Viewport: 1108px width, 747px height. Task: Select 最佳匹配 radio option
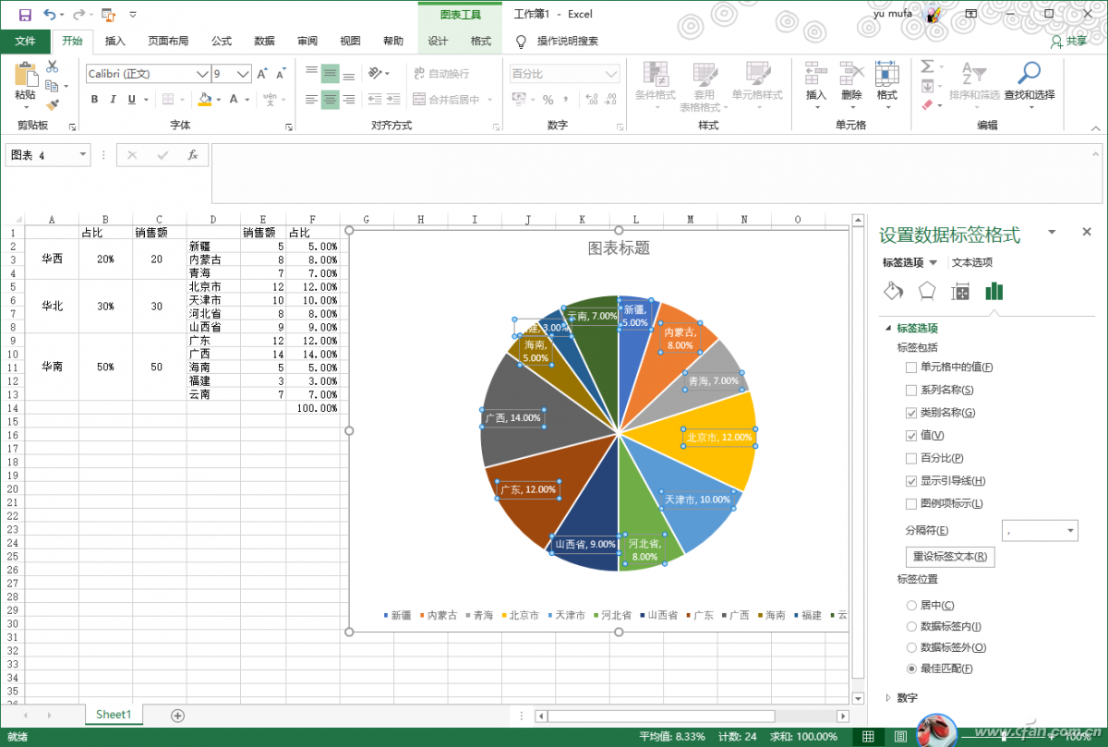click(x=912, y=669)
